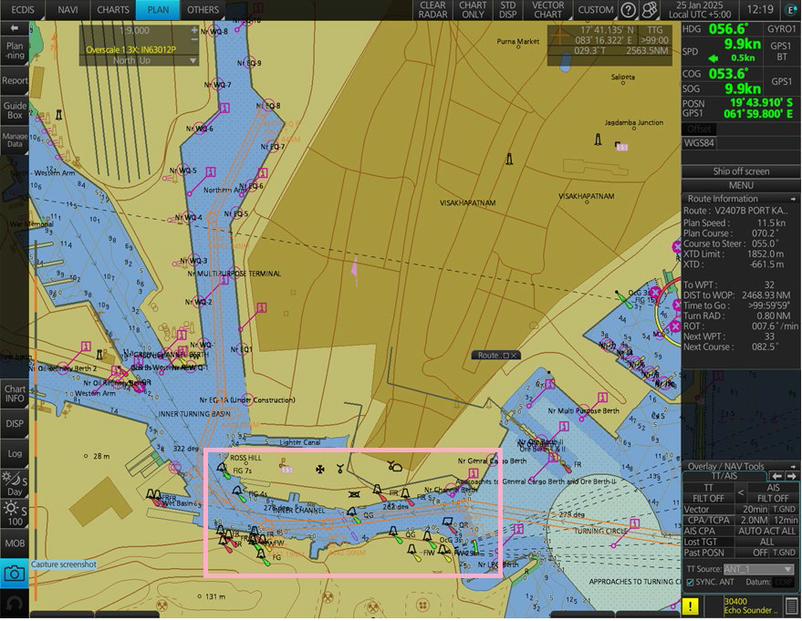Expand the Report submenu
Image resolution: width=802 pixels, height=621 pixels.
click(15, 81)
